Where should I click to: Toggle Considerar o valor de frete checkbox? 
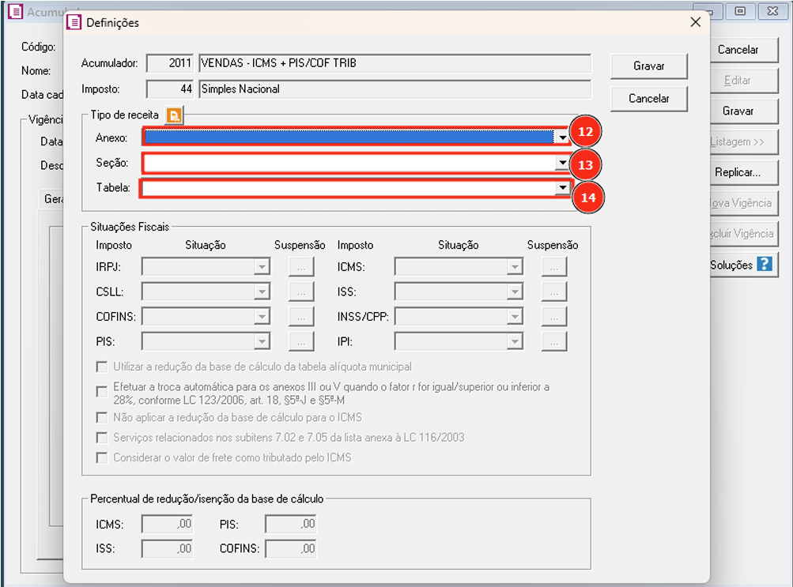[101, 457]
